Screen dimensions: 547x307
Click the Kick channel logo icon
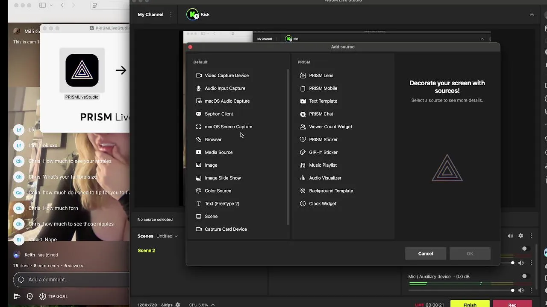pyautogui.click(x=193, y=14)
